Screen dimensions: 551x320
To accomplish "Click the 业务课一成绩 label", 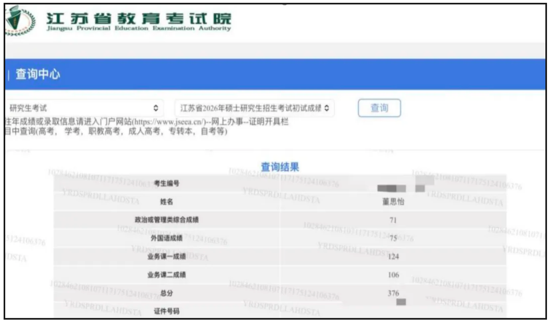I will (167, 257).
